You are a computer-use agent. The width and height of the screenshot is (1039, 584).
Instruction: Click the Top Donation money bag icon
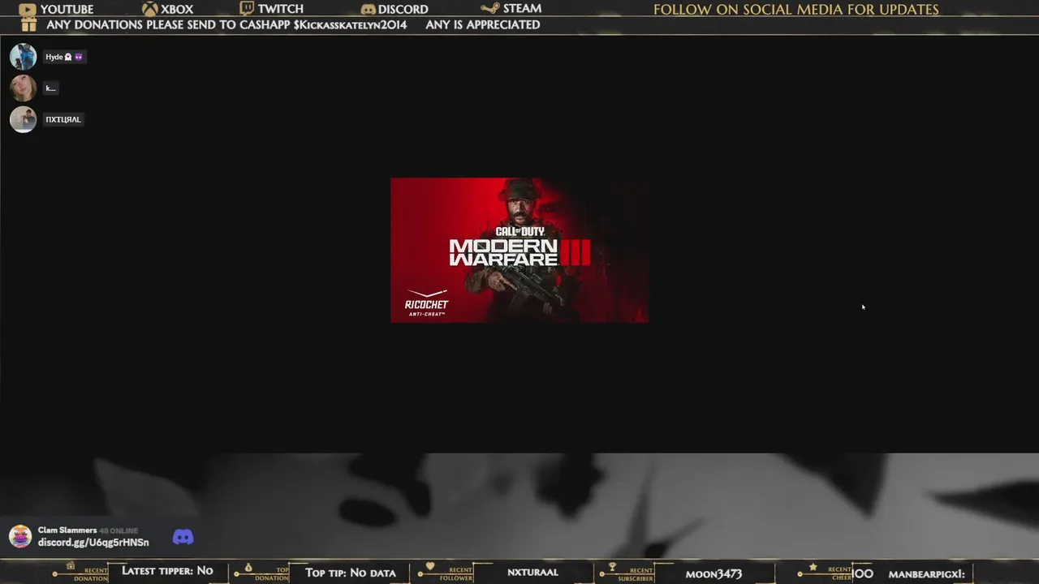(248, 567)
